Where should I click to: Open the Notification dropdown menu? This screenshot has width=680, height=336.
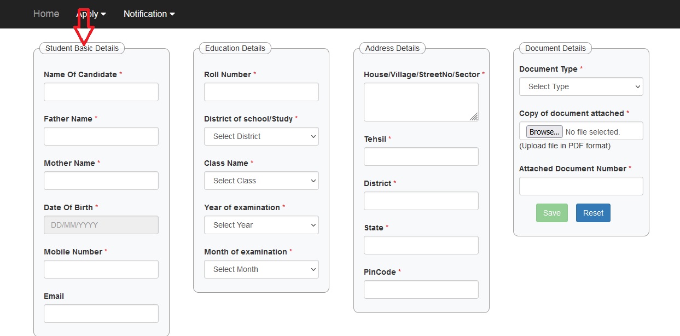tap(149, 14)
